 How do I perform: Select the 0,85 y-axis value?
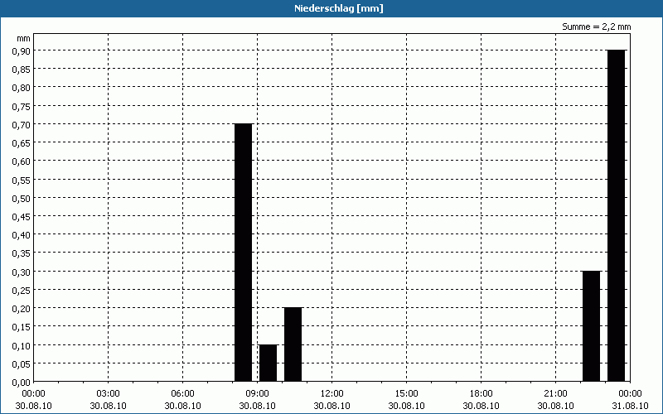22,70
